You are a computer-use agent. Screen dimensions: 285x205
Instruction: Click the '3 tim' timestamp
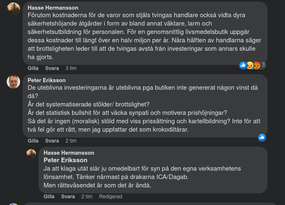[x=71, y=68]
